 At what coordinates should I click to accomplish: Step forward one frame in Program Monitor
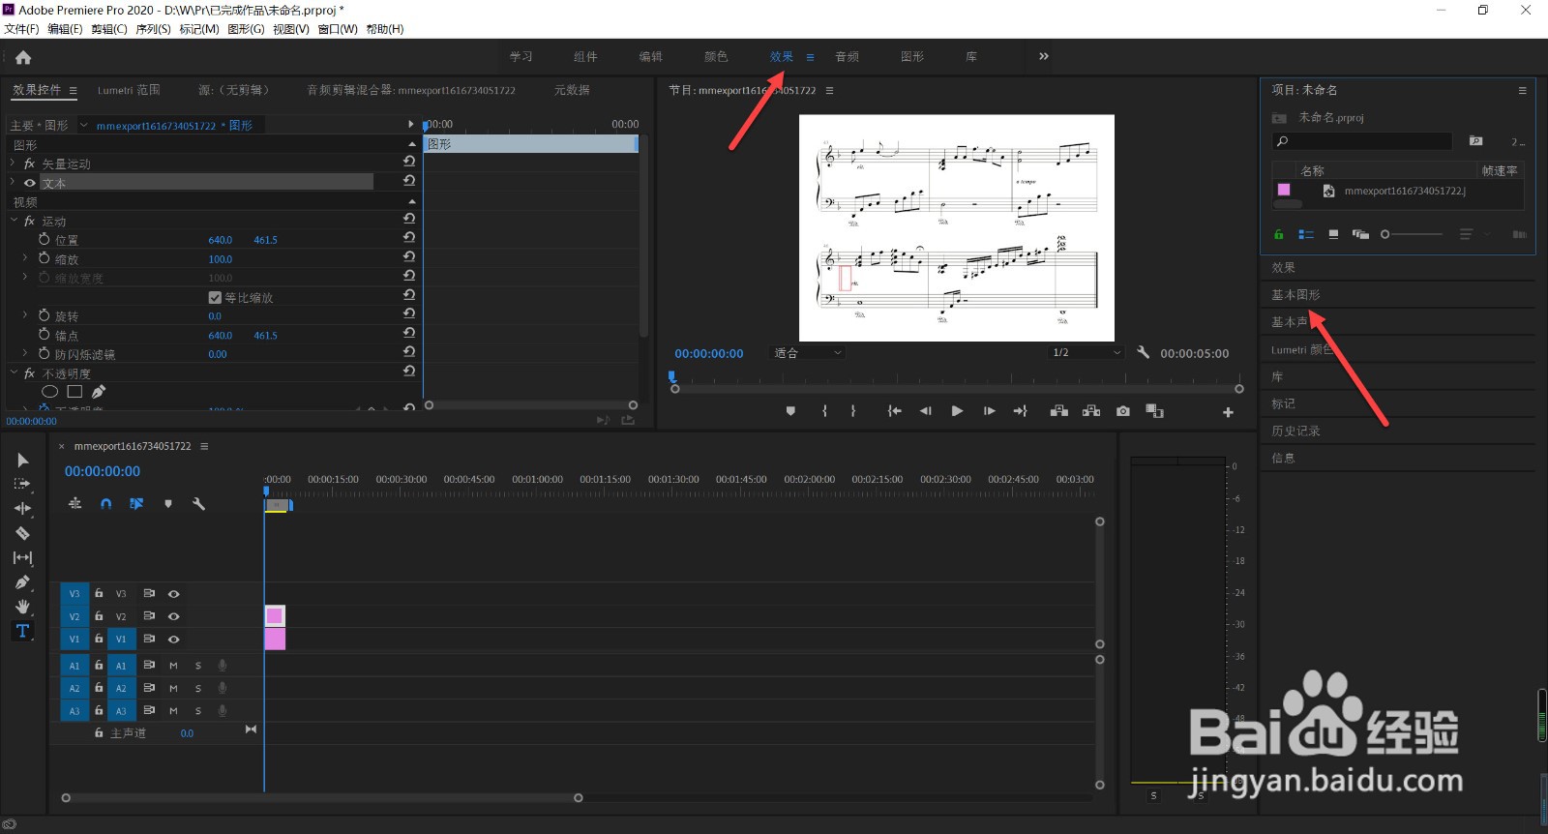[989, 411]
